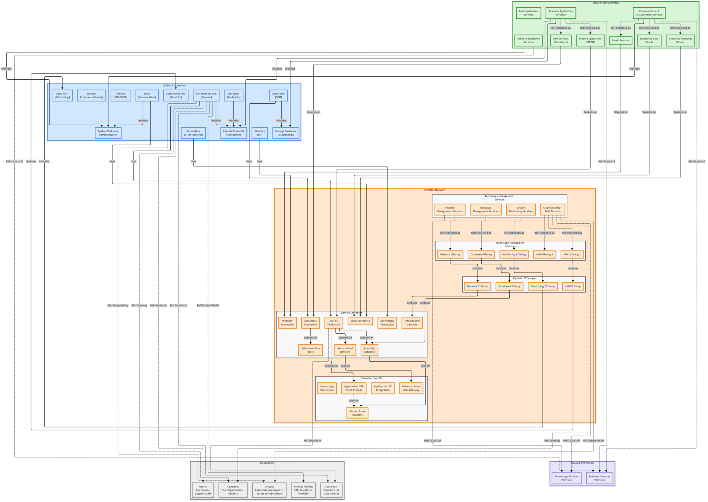Select the Azure SQL Database node
The image size is (708, 502).
369,350
